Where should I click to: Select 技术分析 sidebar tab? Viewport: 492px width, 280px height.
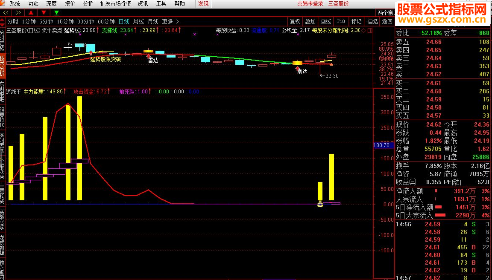3,66
